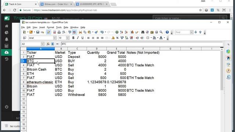The height and width of the screenshot is (132, 235).
Task: Click Sort Ascending icon
Action: click(x=122, y=32)
